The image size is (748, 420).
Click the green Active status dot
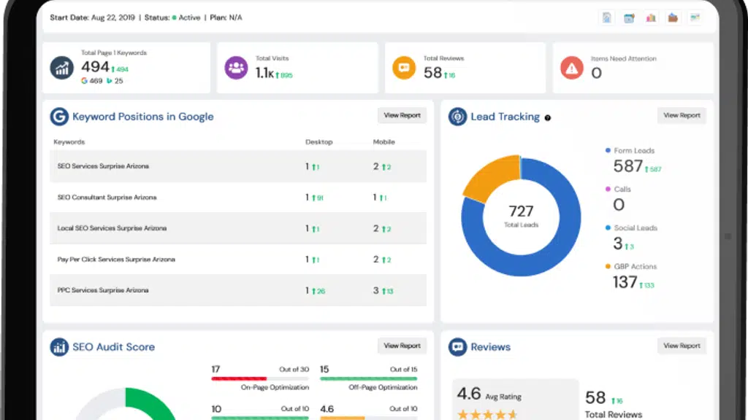click(174, 17)
